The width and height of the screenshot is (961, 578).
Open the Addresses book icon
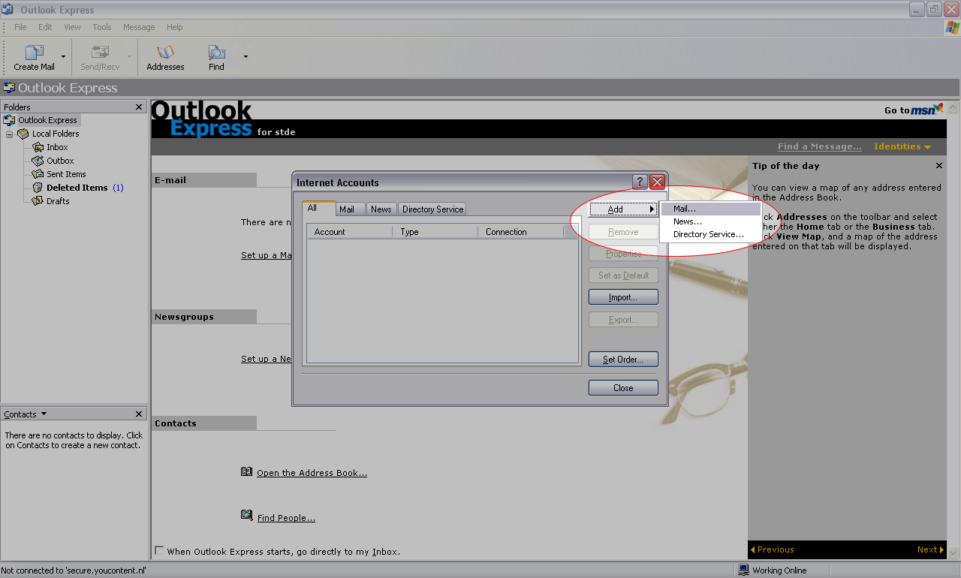[x=165, y=53]
